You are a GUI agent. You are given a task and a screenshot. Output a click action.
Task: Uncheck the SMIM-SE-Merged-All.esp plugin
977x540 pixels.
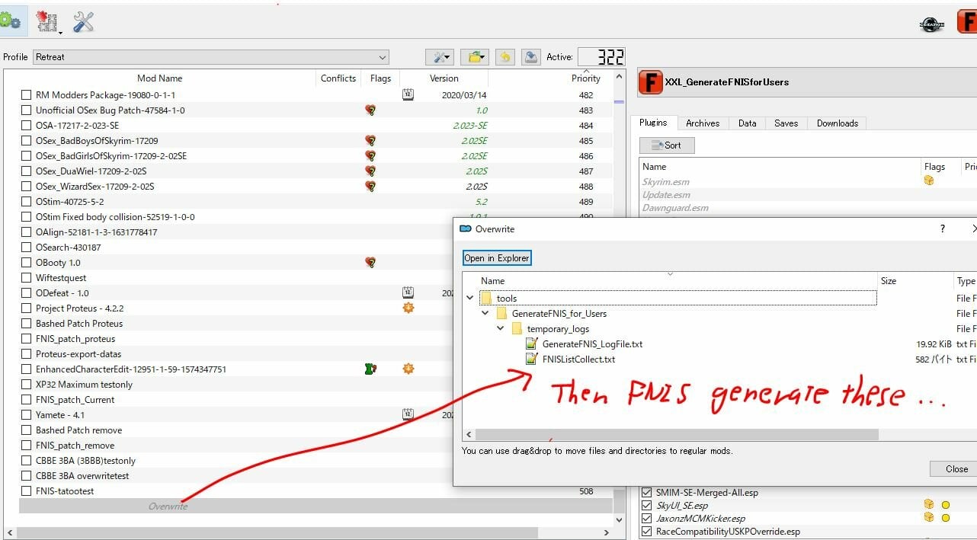pos(647,492)
